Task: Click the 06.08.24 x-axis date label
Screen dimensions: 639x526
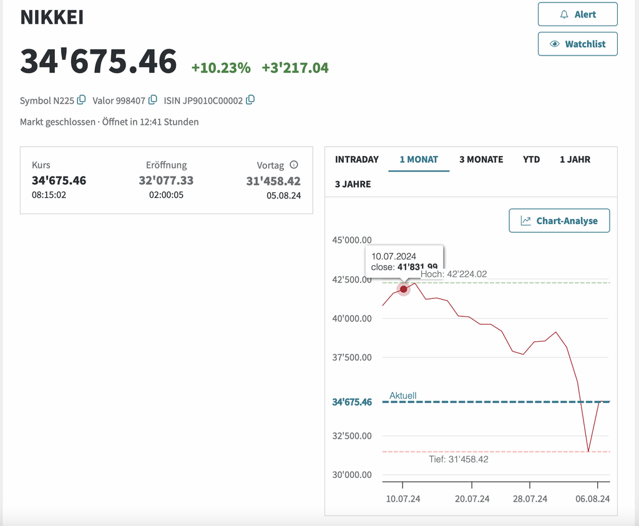Action: point(593,499)
